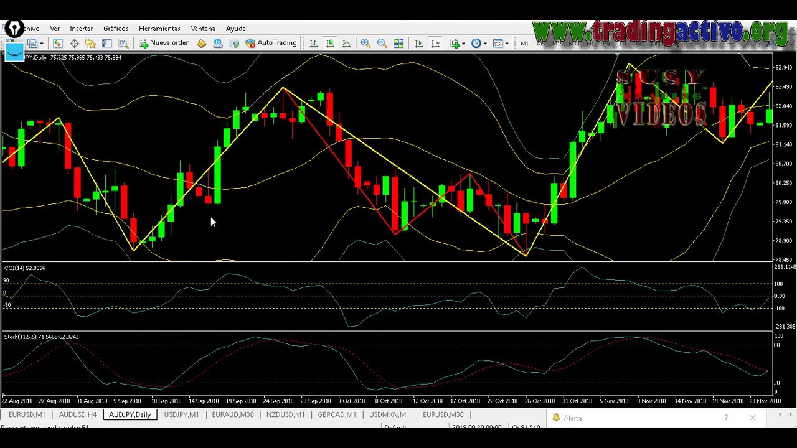This screenshot has width=797, height=448.
Task: Switch to bar chart display
Action: (313, 43)
